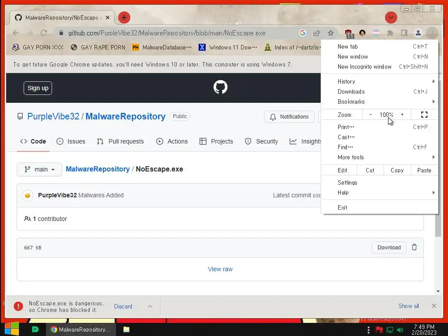Open Settings from Chrome menu
448x336 pixels.
click(380, 182)
